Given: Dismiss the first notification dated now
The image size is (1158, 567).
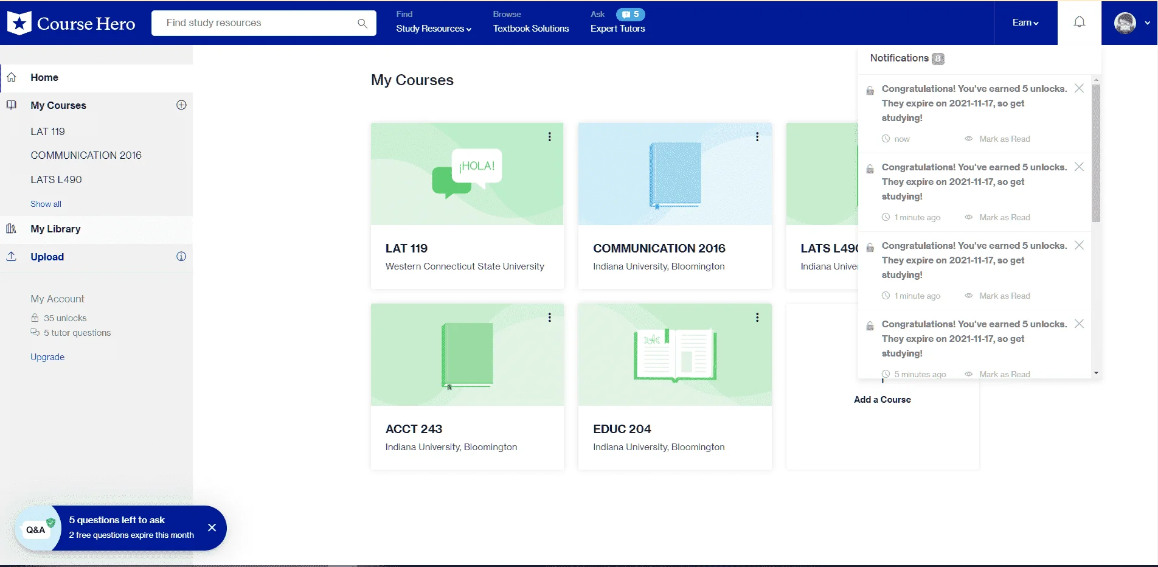Looking at the screenshot, I should click(x=1079, y=88).
